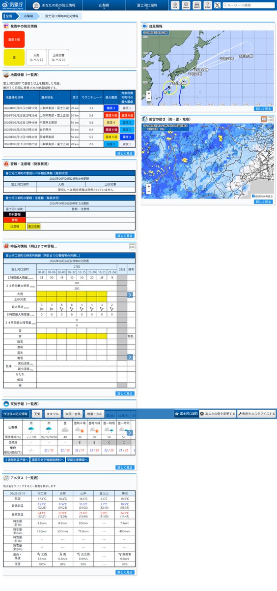Toggle the 線状降水帯表示 checkbox
Image resolution: width=277 pixels, height=591 pixels.
coord(253,196)
